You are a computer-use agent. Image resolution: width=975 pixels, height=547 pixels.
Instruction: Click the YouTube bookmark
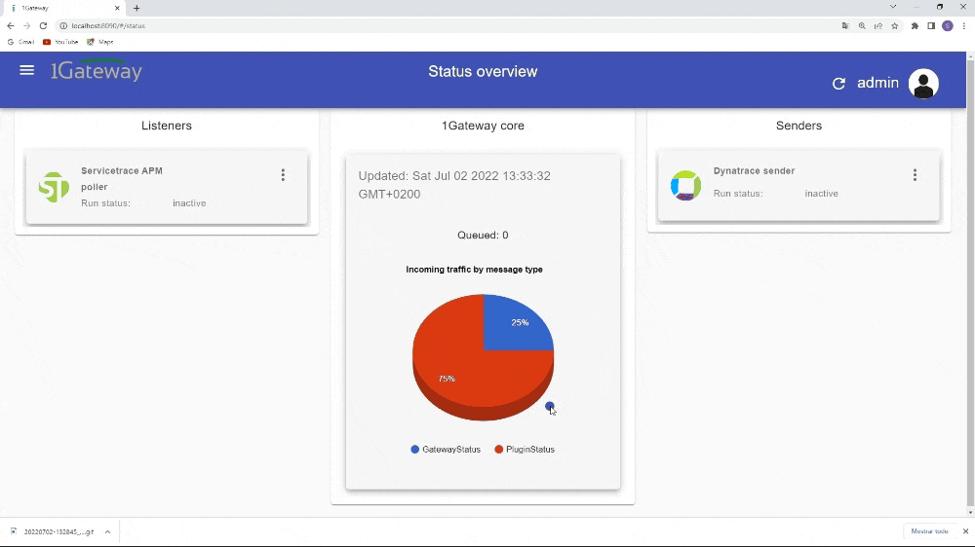60,42
